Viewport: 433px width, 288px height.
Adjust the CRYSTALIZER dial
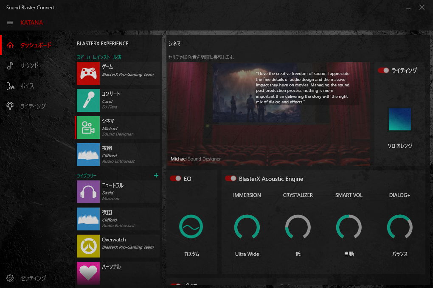coord(298,227)
